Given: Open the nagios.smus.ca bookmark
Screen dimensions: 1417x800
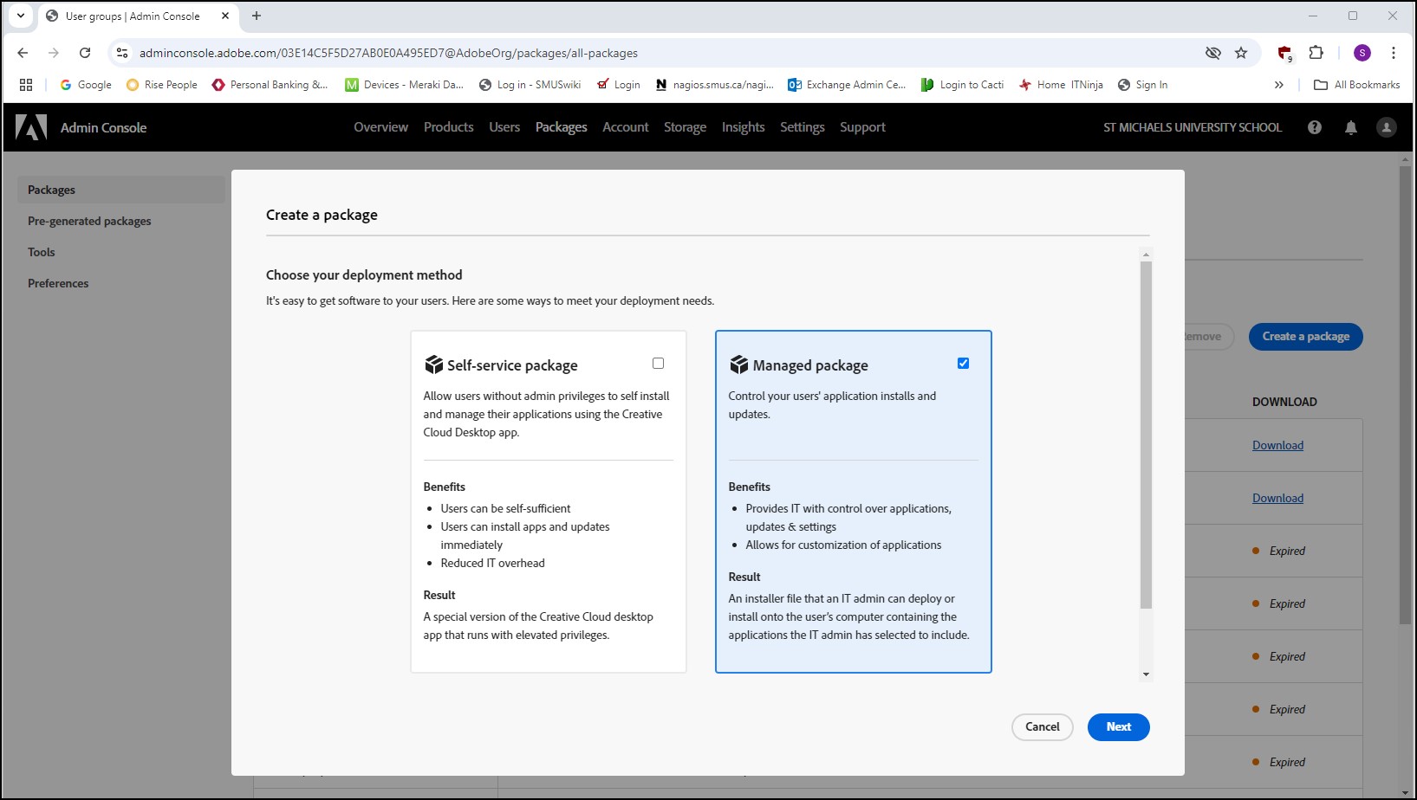Looking at the screenshot, I should tap(715, 85).
